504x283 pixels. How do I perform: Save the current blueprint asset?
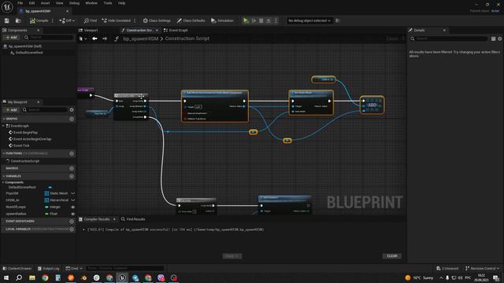pos(7,20)
